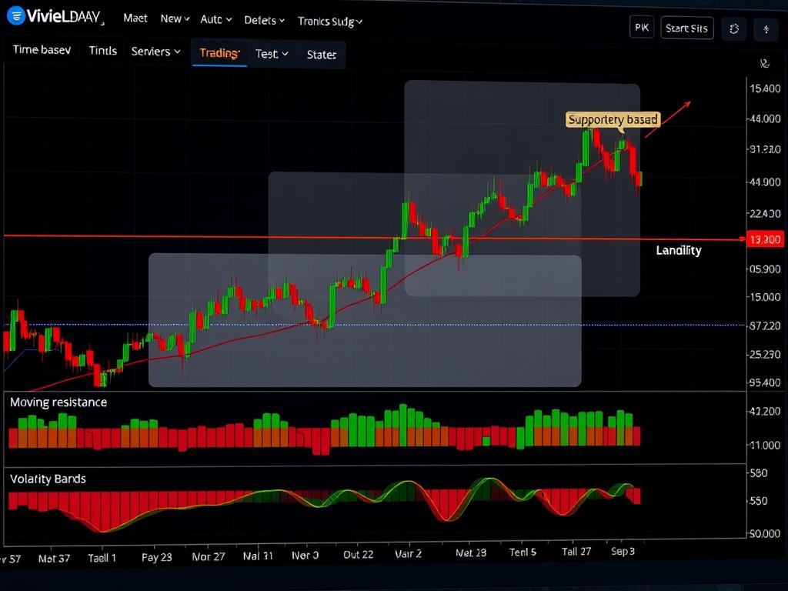Click the Maet menu item

(135, 18)
